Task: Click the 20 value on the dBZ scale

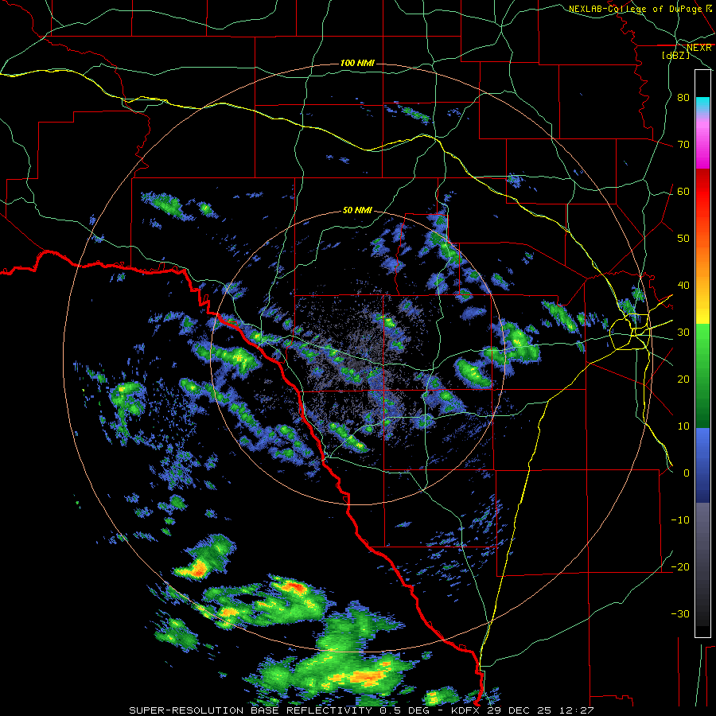Action: 683,379
